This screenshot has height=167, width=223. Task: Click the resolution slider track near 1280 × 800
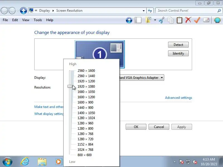pyautogui.click(x=69, y=128)
